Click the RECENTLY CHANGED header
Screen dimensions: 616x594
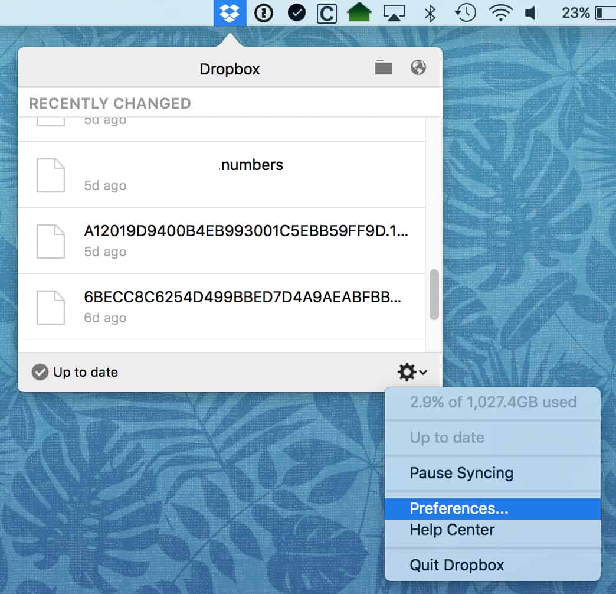point(110,103)
